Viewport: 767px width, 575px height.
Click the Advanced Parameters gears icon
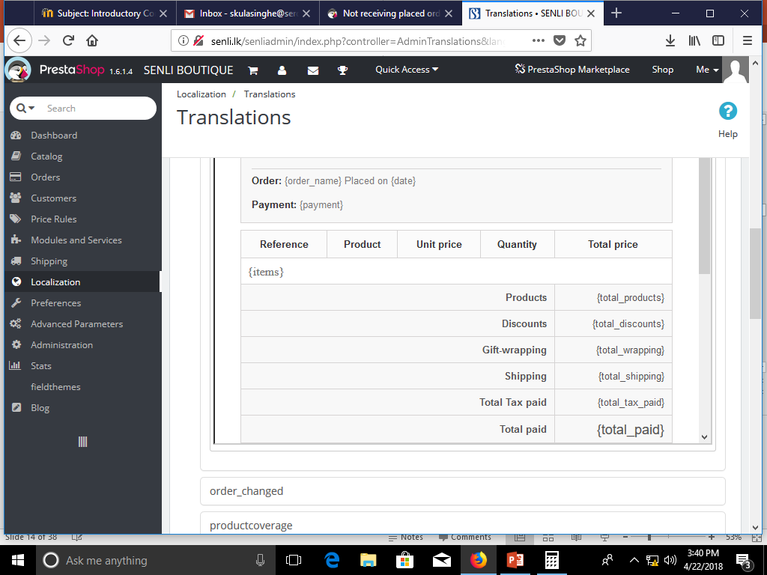tap(16, 323)
